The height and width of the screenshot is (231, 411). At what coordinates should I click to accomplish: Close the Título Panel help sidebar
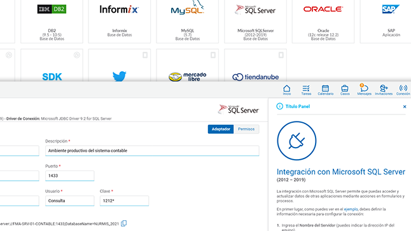(x=405, y=106)
